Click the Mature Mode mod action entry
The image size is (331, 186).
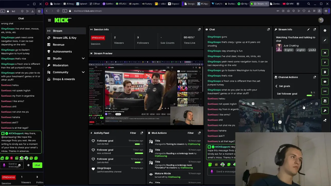175,175
